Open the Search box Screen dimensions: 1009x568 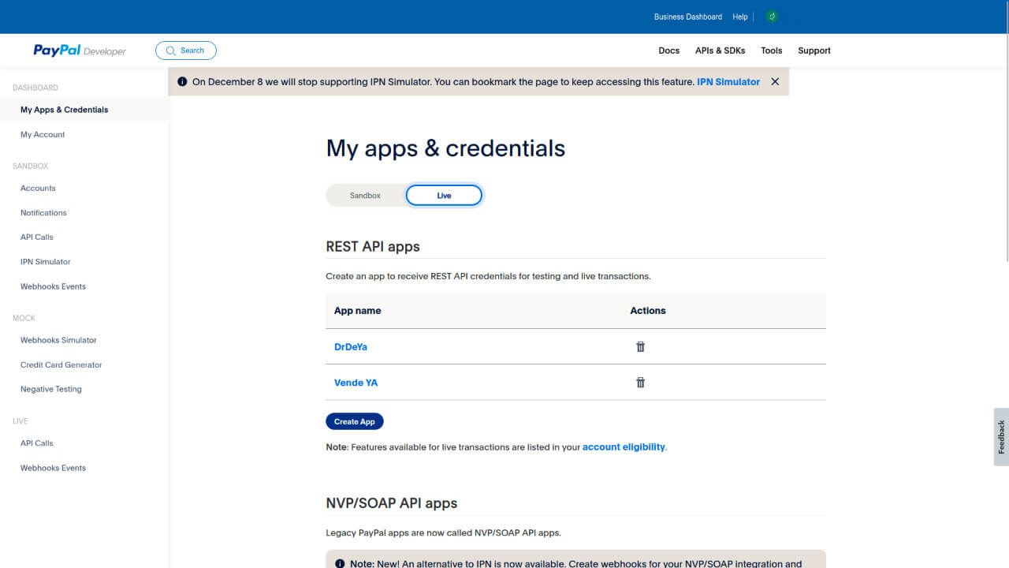point(186,50)
